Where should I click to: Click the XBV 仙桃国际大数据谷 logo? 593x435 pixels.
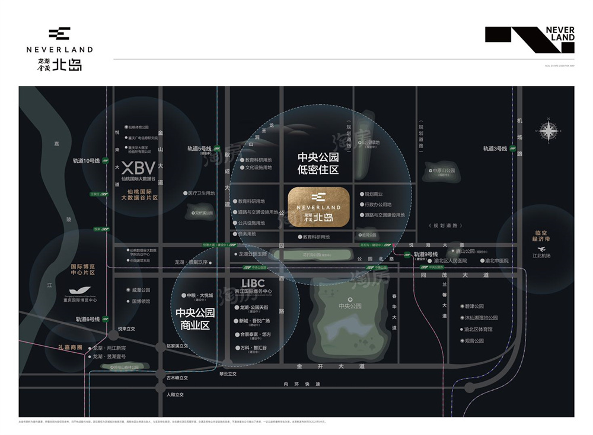[138, 169]
